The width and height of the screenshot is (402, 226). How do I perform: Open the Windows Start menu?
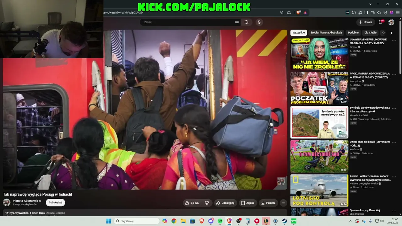point(108,221)
